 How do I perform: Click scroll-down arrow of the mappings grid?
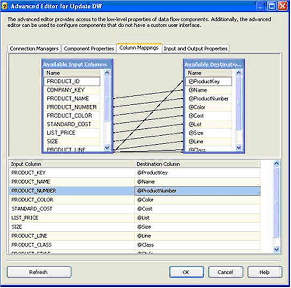pyautogui.click(x=277, y=250)
